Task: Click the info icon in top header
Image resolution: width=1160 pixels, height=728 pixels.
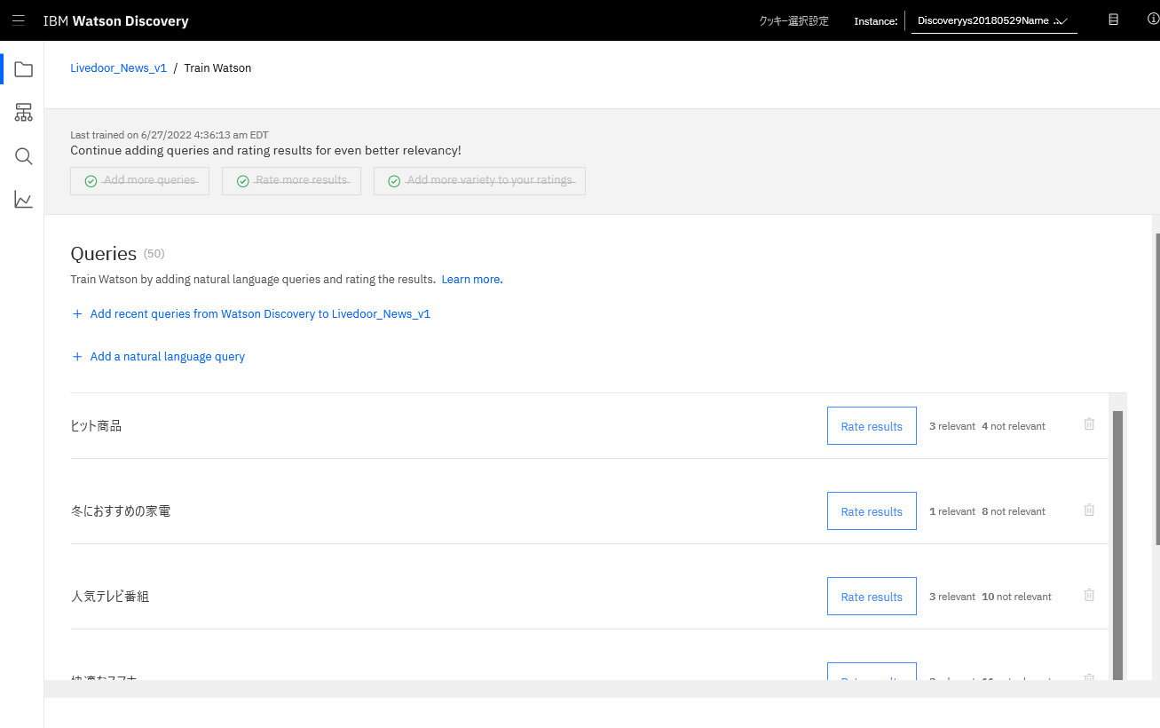Action: (1153, 20)
